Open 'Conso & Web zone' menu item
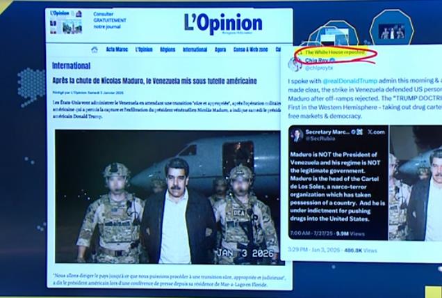Image resolution: width=442 pixels, height=298 pixels. 251,49
